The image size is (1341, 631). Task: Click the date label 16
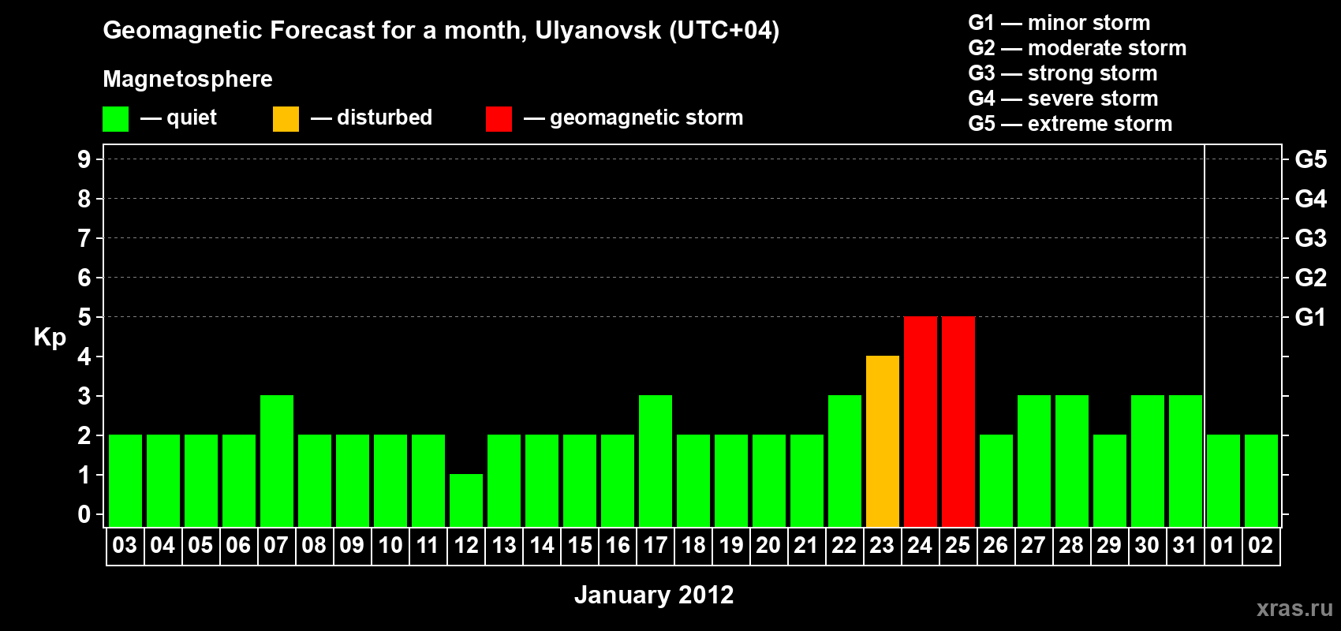click(x=618, y=545)
